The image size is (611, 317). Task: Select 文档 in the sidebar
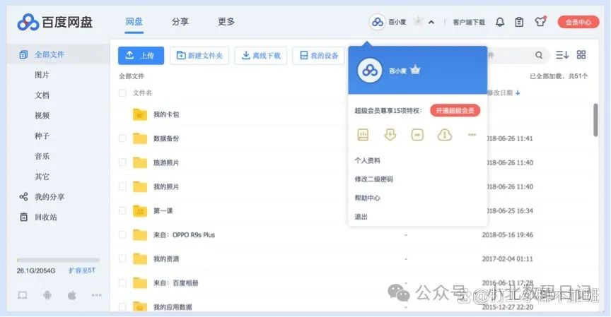point(42,95)
